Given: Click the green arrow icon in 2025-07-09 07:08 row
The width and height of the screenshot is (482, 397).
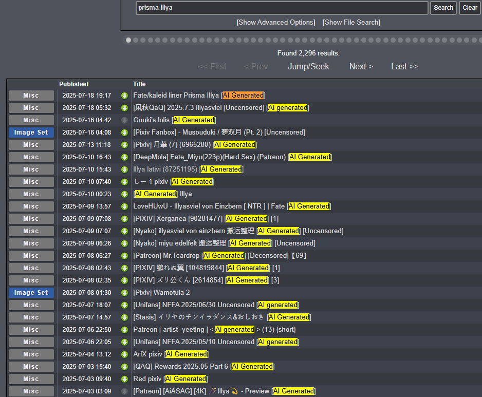Looking at the screenshot, I should 124,219.
